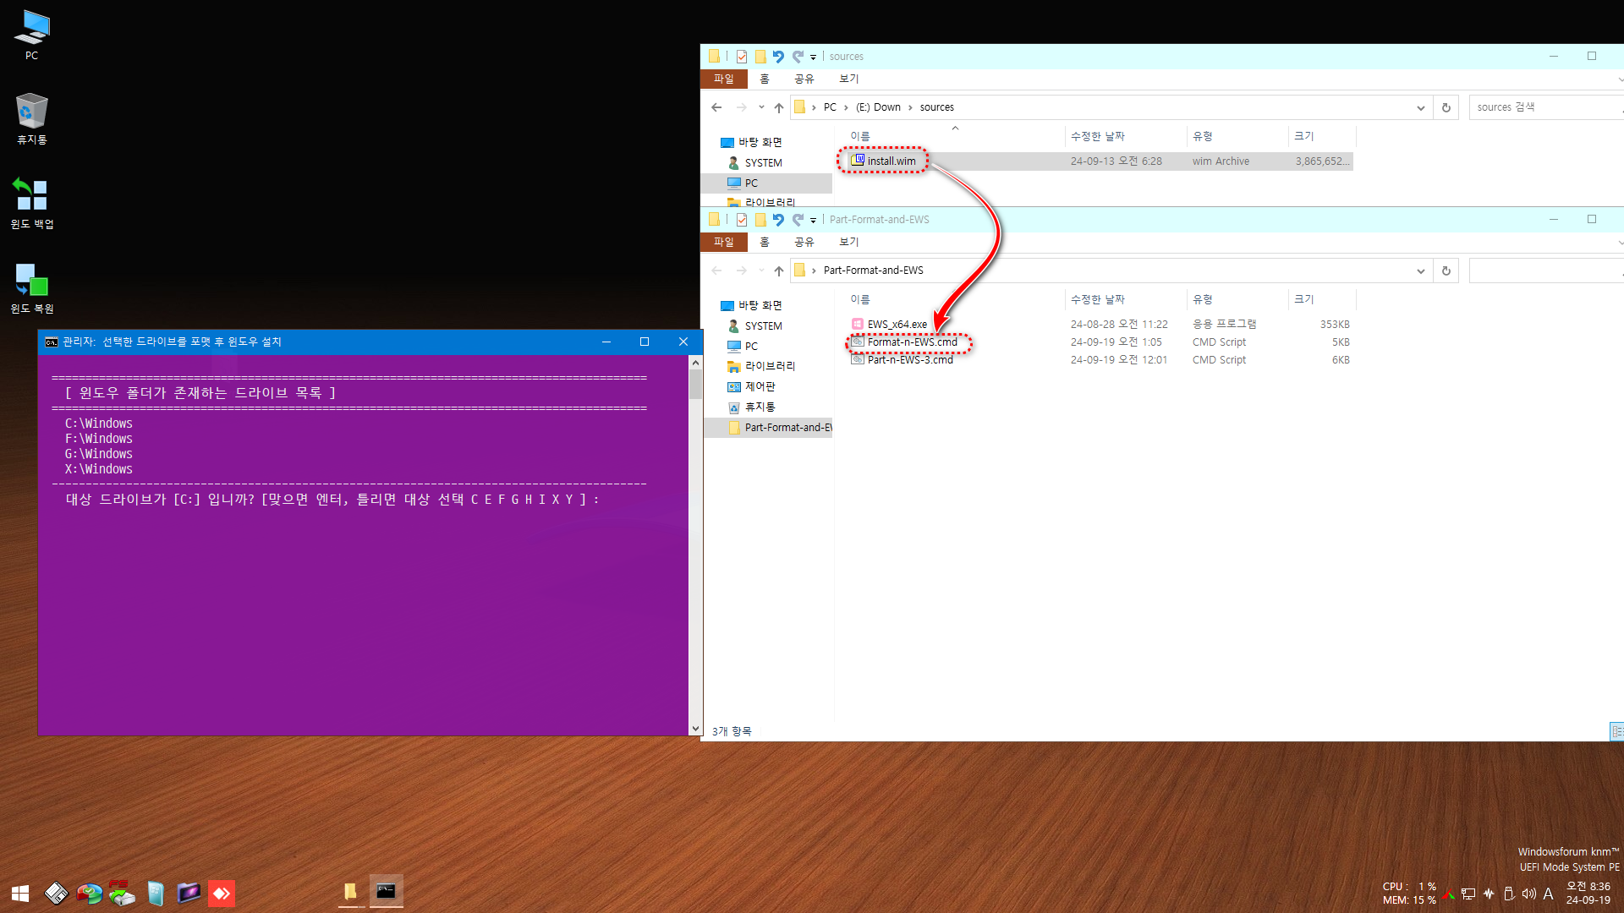Screen dimensions: 1624x913
Task: Select 휴지통 in Part-Format-and-EWS navigation pane
Action: (x=760, y=407)
